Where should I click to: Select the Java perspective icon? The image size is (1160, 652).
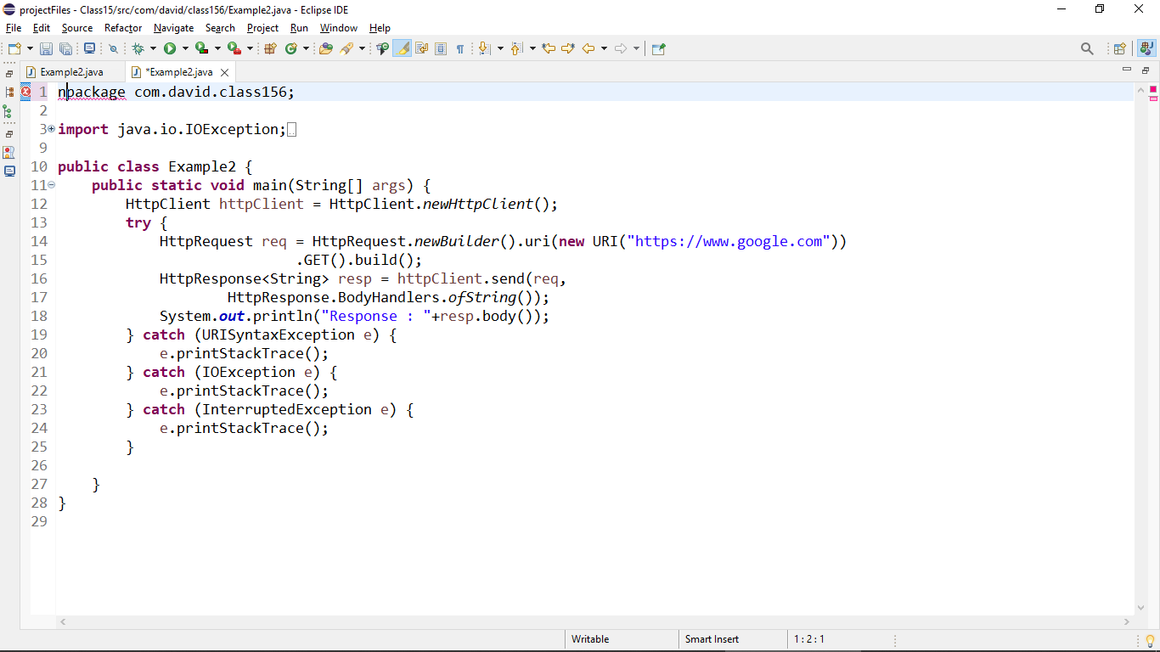pyautogui.click(x=1147, y=48)
